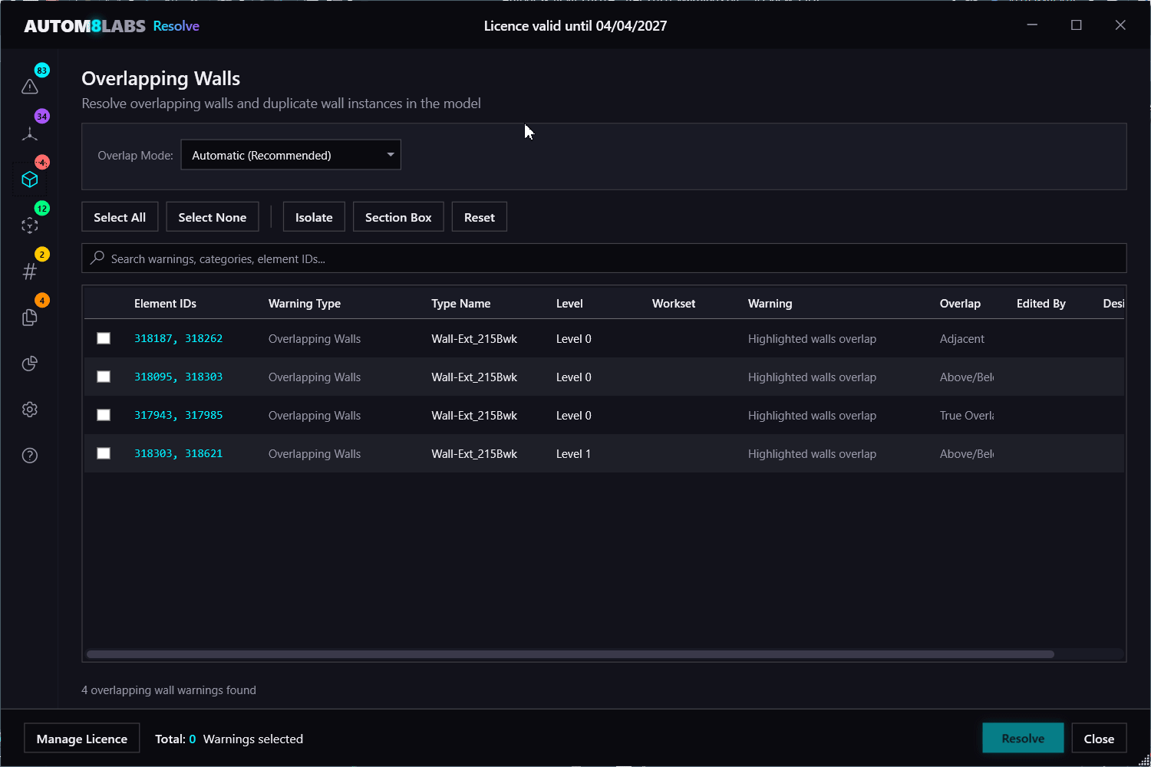Select the hash icon with 2 badge
This screenshot has height=767, width=1151.
(29, 270)
